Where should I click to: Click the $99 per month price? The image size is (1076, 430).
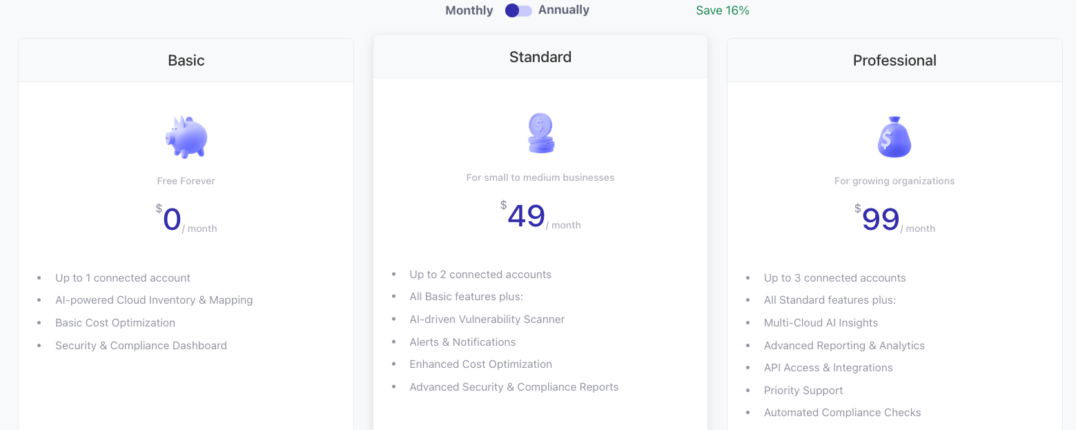881,220
